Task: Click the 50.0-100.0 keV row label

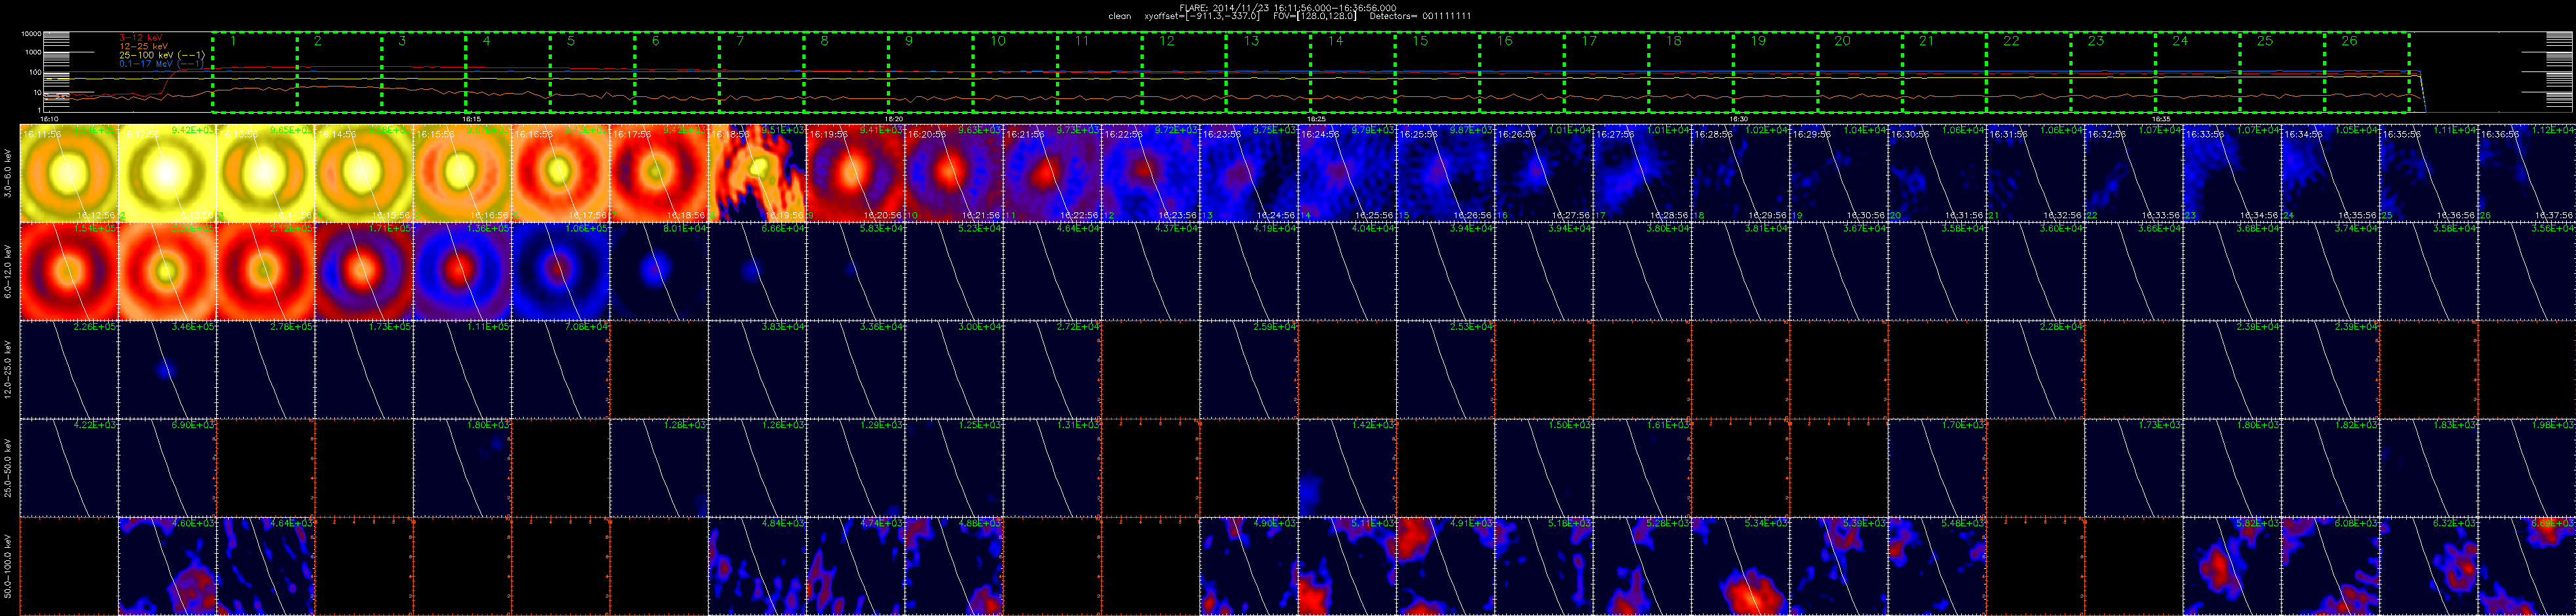Action: click(x=8, y=565)
